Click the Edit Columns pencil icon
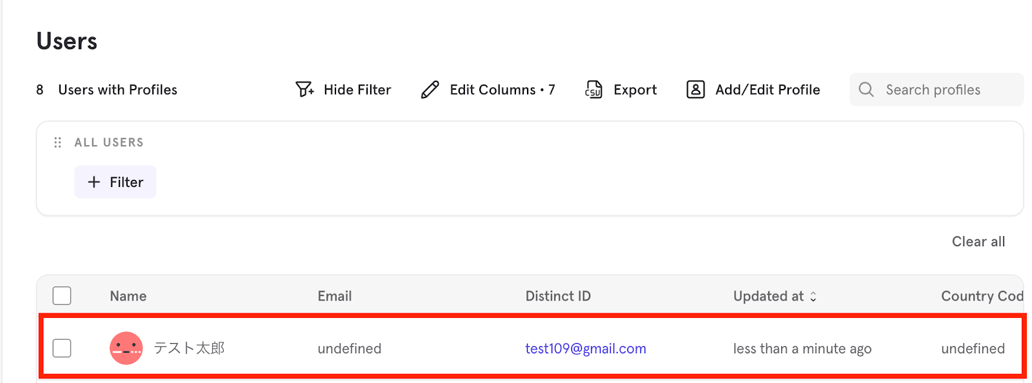This screenshot has height=383, width=1032. tap(430, 90)
